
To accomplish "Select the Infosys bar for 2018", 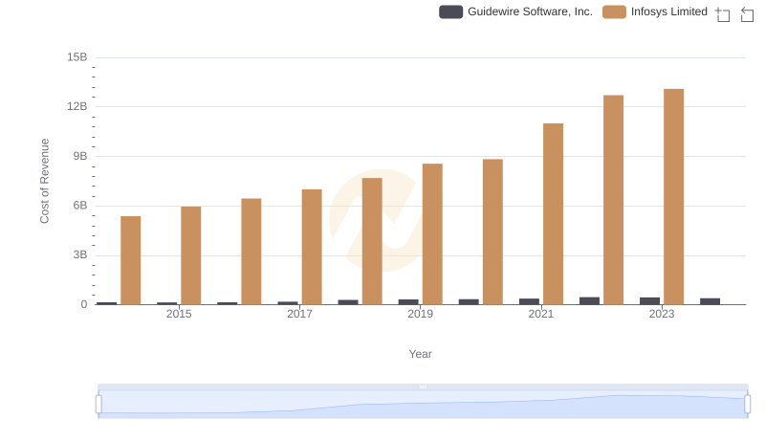I will 372,241.
